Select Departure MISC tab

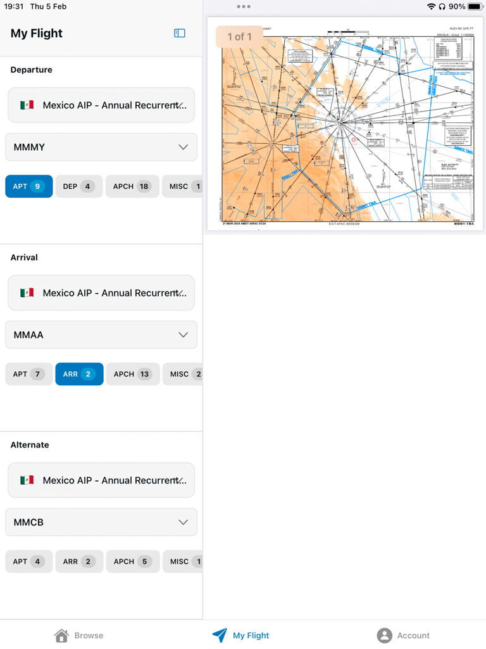182,186
